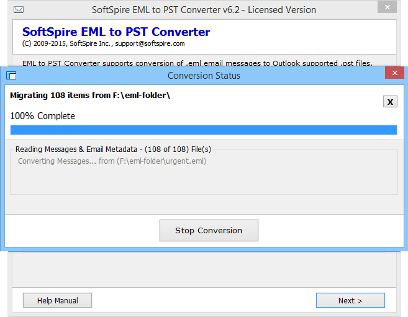The width and height of the screenshot is (408, 317).
Task: Click the support@softspire.com email text
Action: 150,43
